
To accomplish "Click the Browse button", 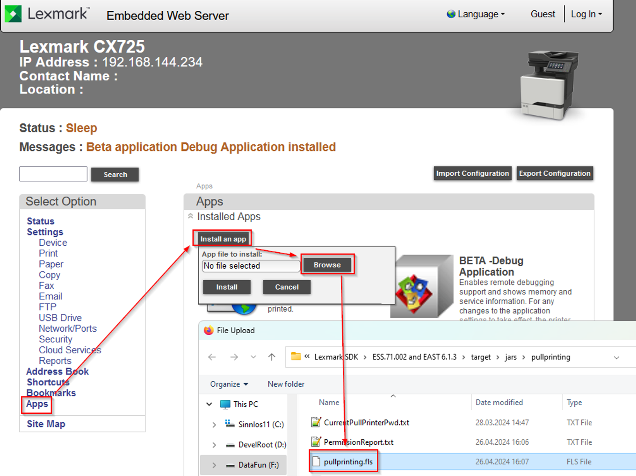I will pos(327,265).
